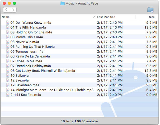160x125 pixels.
Task: Click the file icon for 14 Midnight Marauders mp3
Action: 8,90
